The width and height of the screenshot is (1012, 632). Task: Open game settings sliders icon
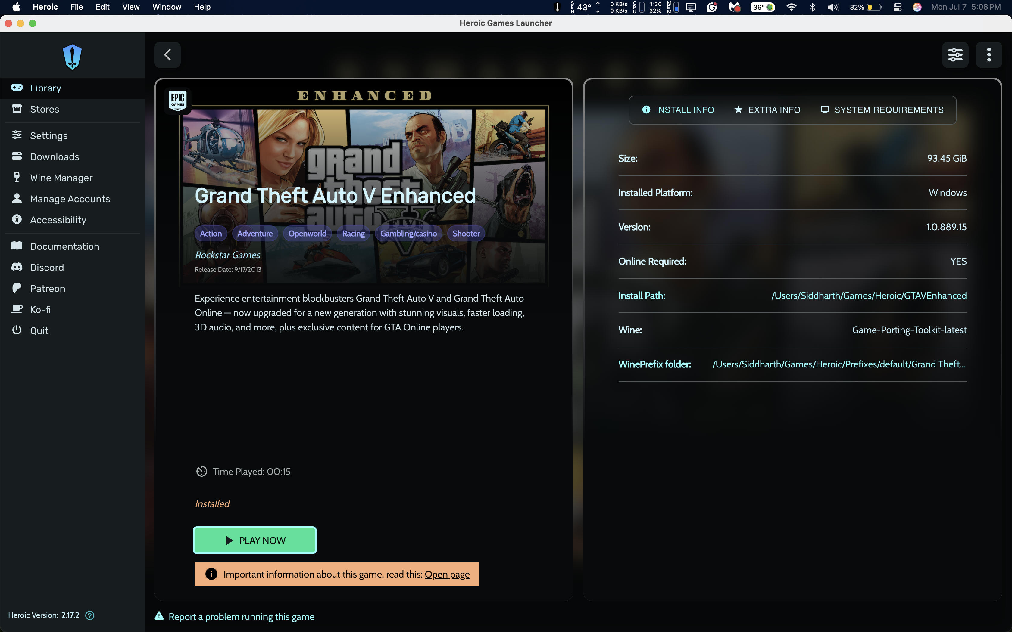[955, 55]
